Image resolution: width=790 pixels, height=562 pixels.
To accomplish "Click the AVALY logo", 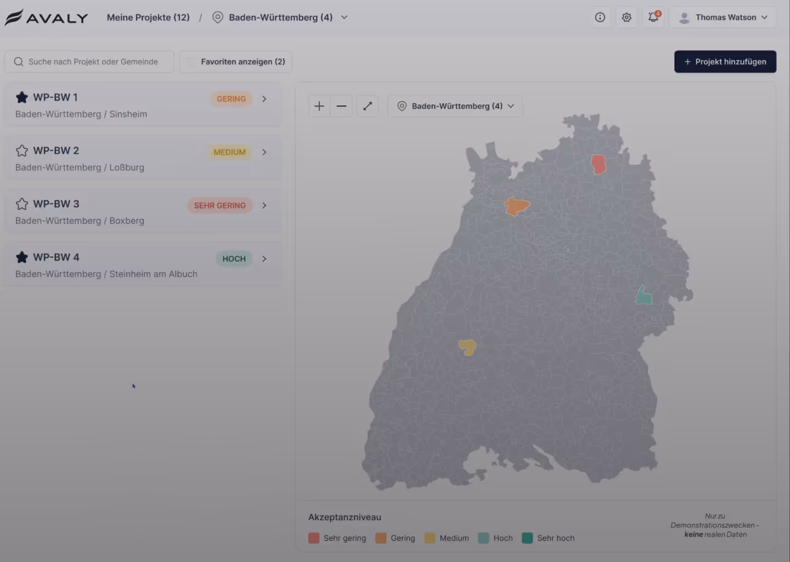I will [x=47, y=17].
